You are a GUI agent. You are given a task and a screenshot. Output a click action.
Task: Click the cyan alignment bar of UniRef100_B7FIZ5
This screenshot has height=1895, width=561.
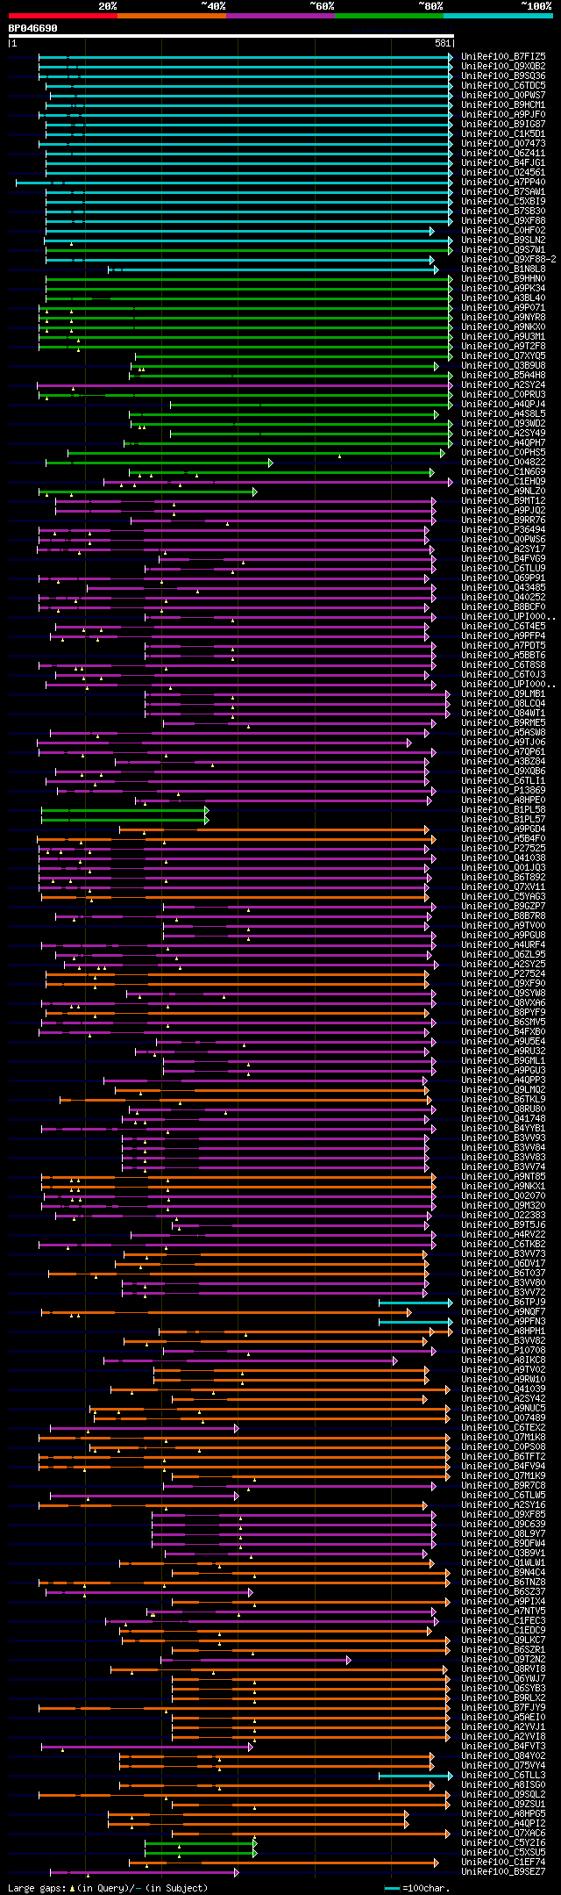pyautogui.click(x=245, y=56)
